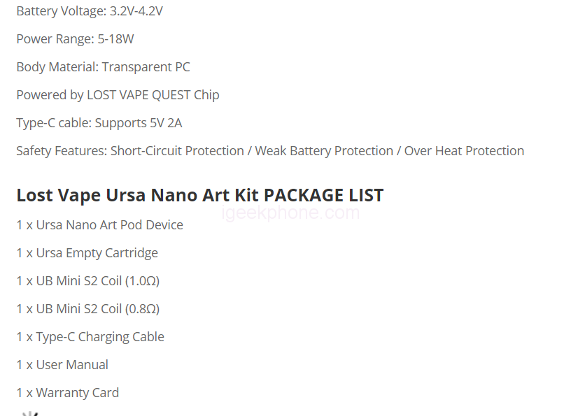Click the igeekphone.com watermark
Image resolution: width=571 pixels, height=416 pixels.
pyautogui.click(x=290, y=213)
